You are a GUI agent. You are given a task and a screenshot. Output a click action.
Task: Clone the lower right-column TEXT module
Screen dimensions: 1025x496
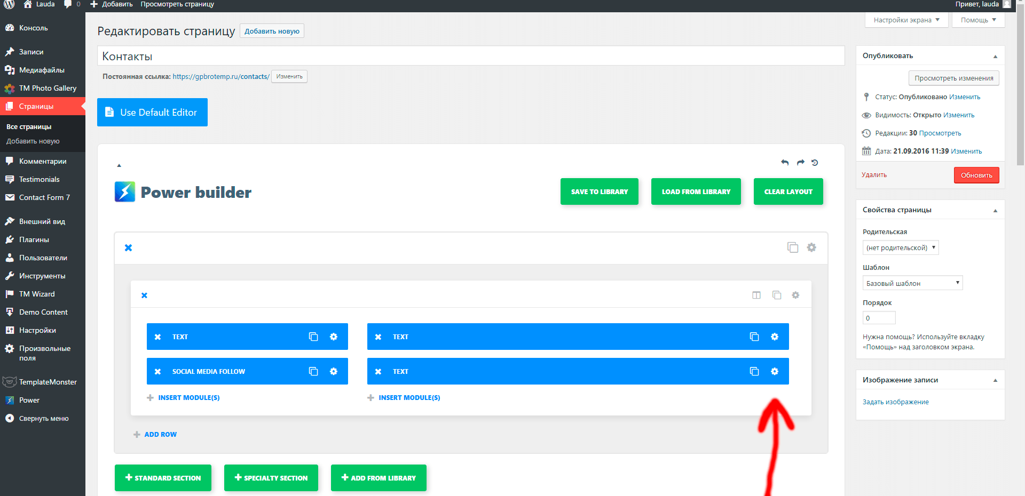(x=754, y=371)
